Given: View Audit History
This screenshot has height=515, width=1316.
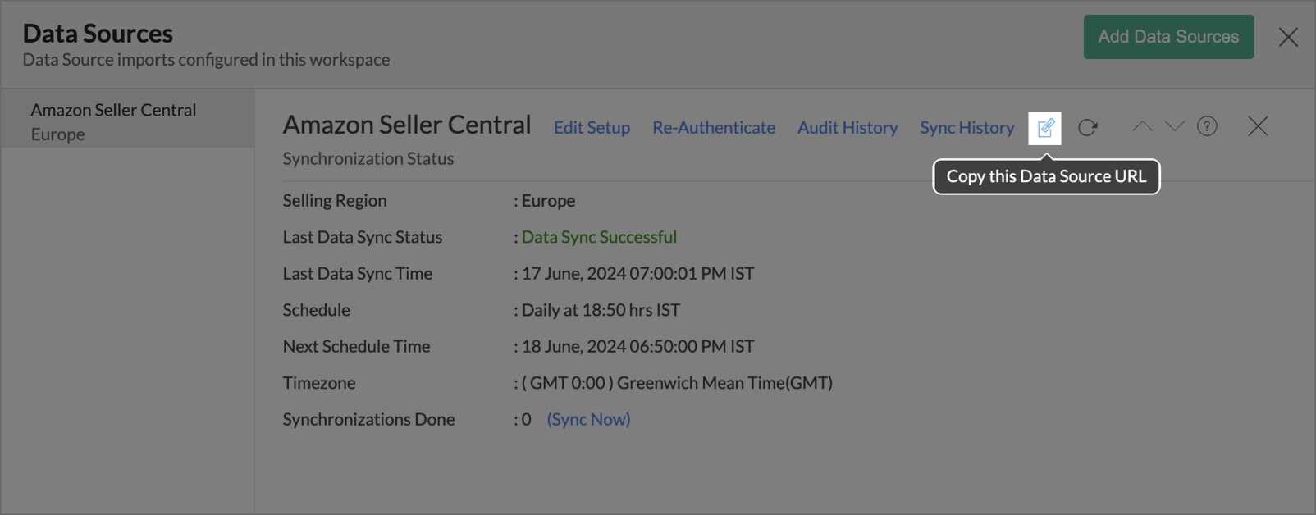Looking at the screenshot, I should click(848, 128).
